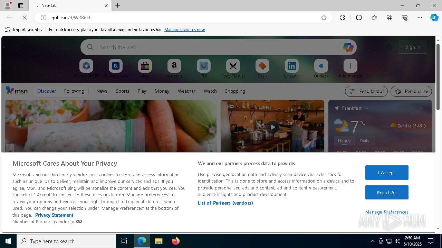Open Collections icon
This screenshot has width=442, height=248.
click(x=390, y=18)
